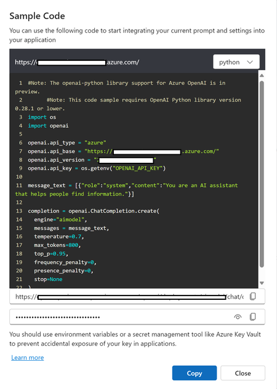The width and height of the screenshot is (277, 389).
Task: Click the 'import os' code line
Action: (42, 117)
